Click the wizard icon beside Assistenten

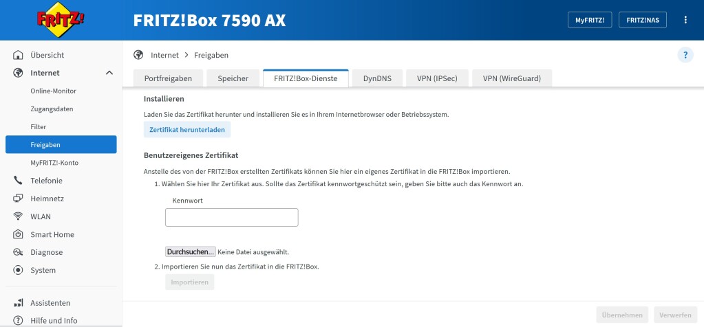[x=18, y=303]
